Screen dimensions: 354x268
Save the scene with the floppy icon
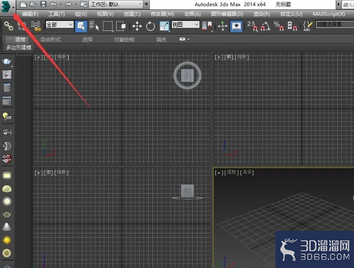point(43,4)
